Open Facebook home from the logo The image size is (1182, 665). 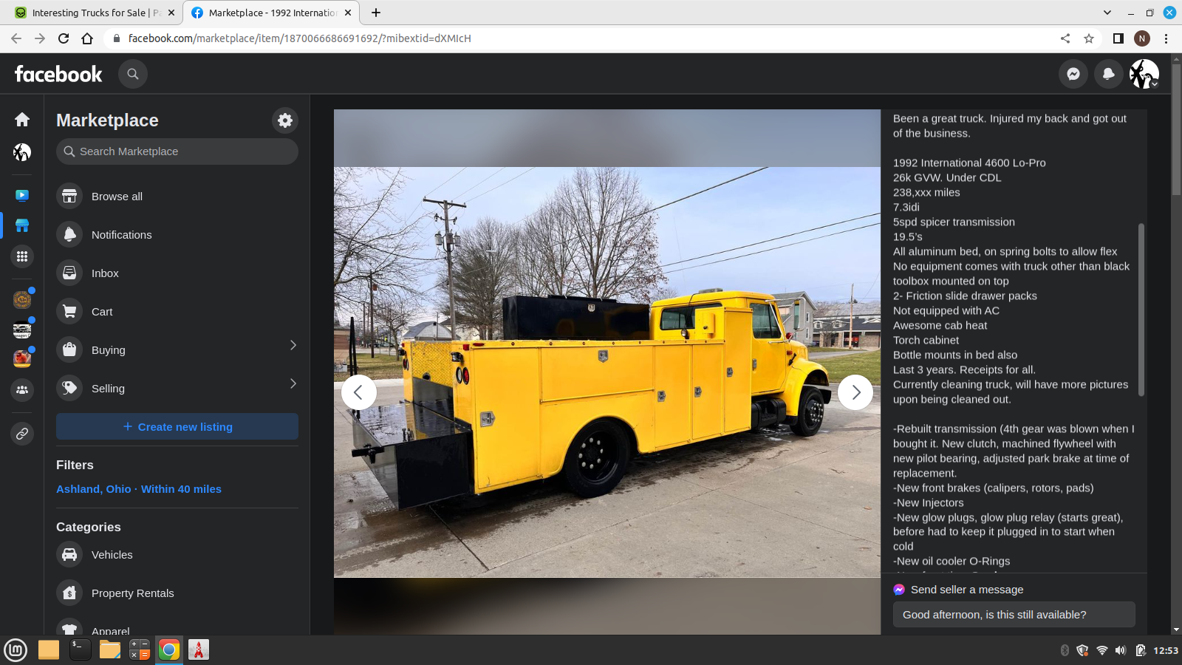tap(58, 74)
